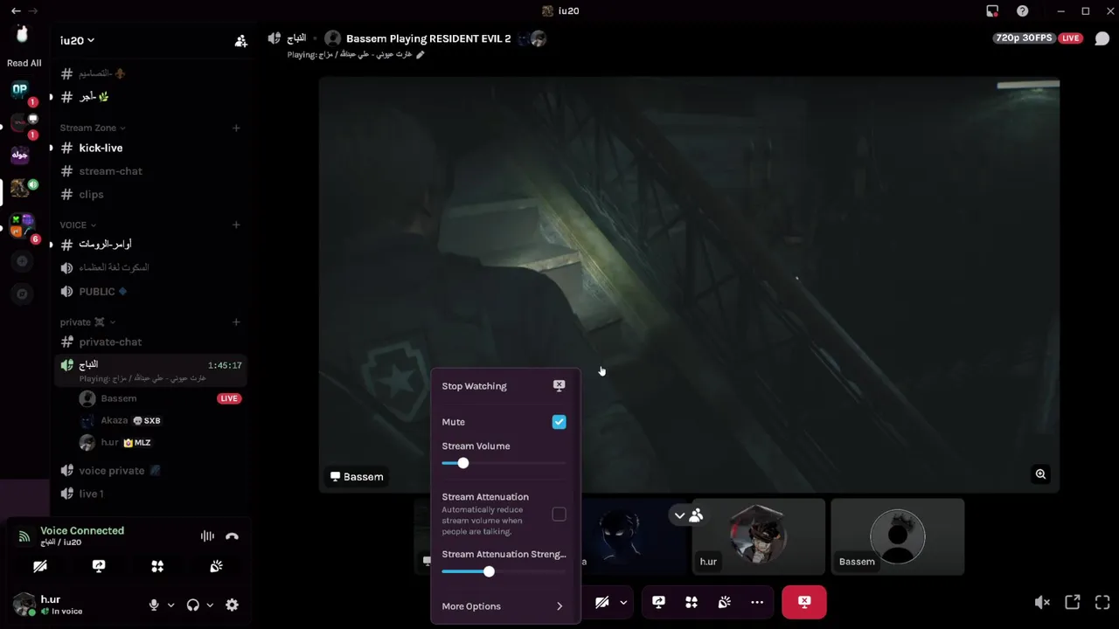
Task: Click the Mute menu entry label
Action: coord(453,422)
